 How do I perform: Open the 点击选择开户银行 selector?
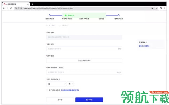pos(84,60)
